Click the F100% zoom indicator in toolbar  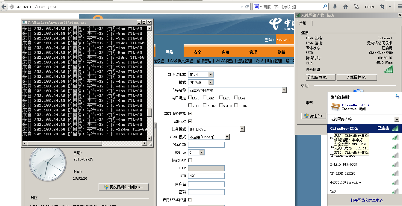coord(369,7)
